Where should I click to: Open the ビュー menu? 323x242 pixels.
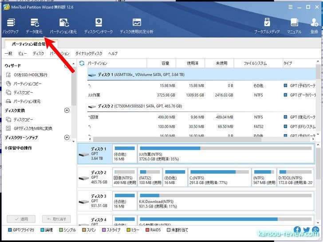point(23,54)
